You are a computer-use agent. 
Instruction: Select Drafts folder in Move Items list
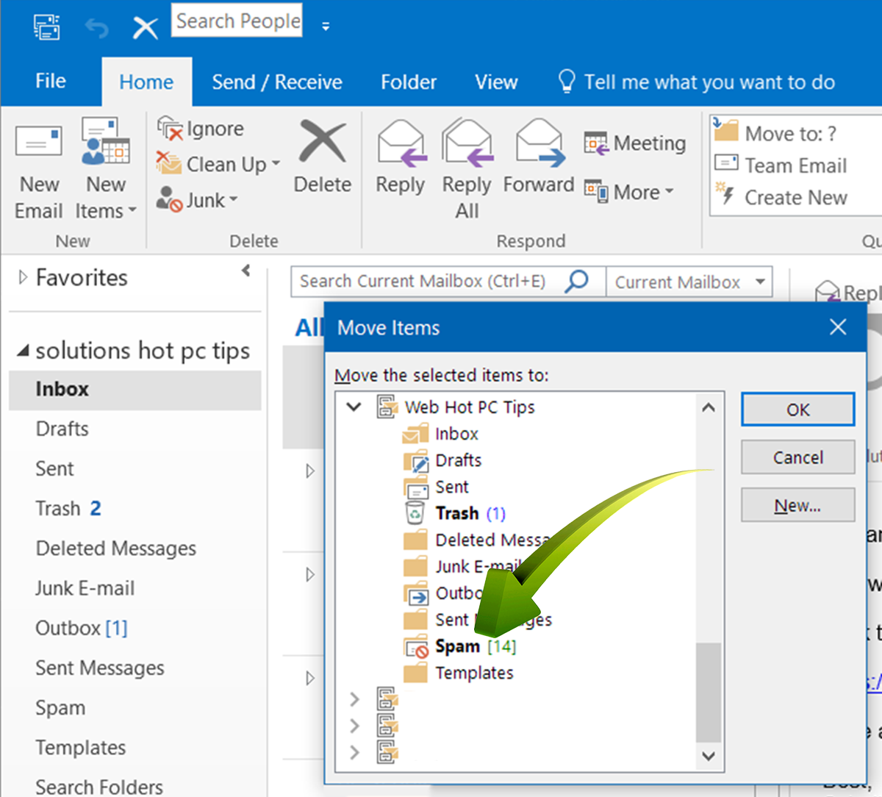pyautogui.click(x=443, y=460)
